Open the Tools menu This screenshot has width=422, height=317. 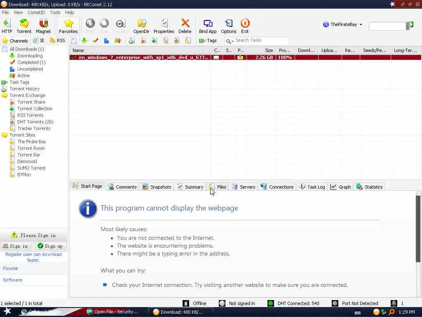[55, 12]
